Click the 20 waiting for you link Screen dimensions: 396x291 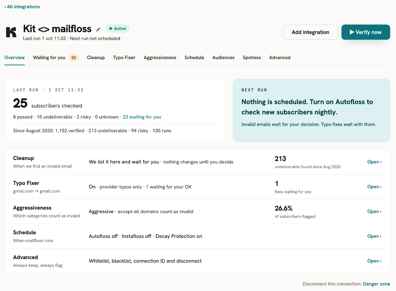click(x=142, y=117)
